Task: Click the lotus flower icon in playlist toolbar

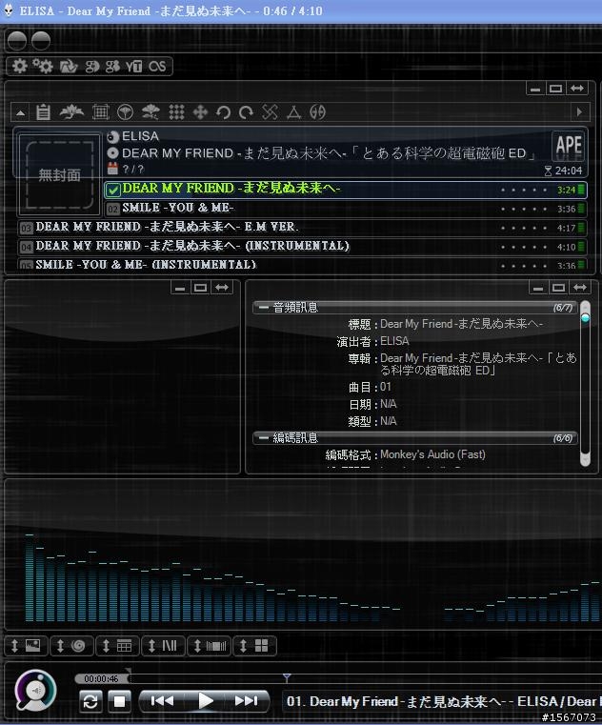Action: (x=71, y=111)
